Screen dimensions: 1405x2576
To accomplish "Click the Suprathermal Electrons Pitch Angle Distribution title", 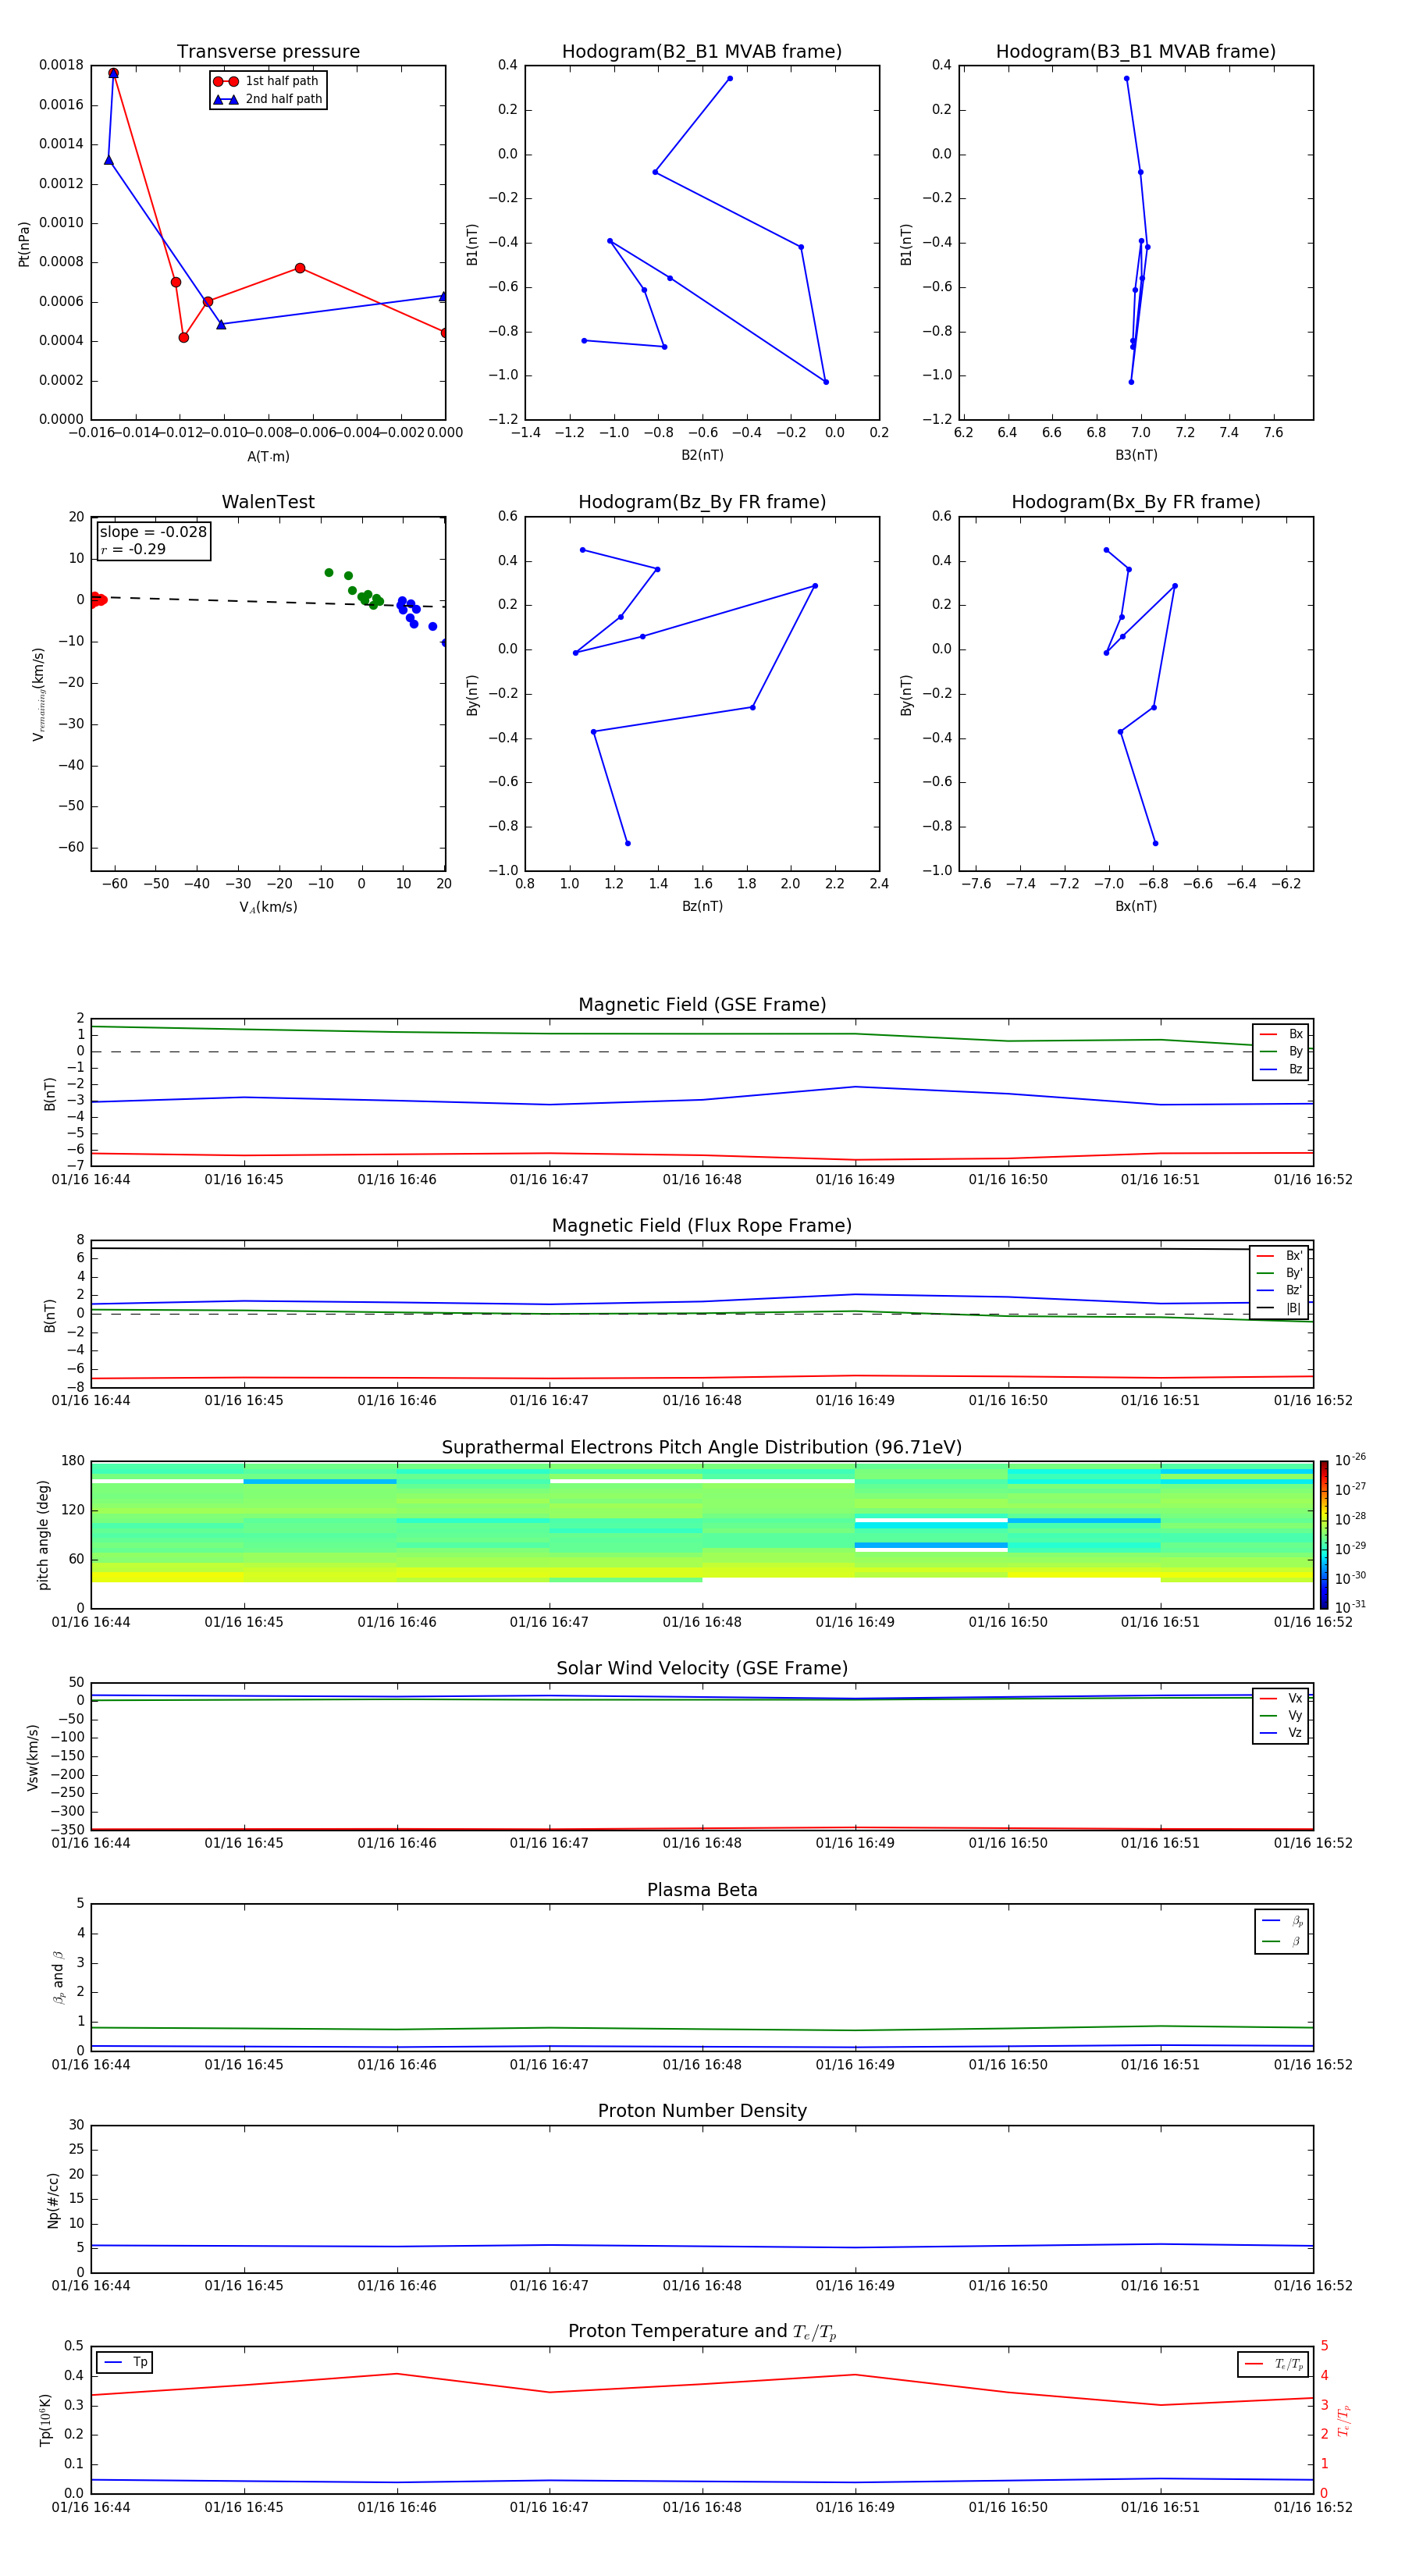I will (x=702, y=1447).
